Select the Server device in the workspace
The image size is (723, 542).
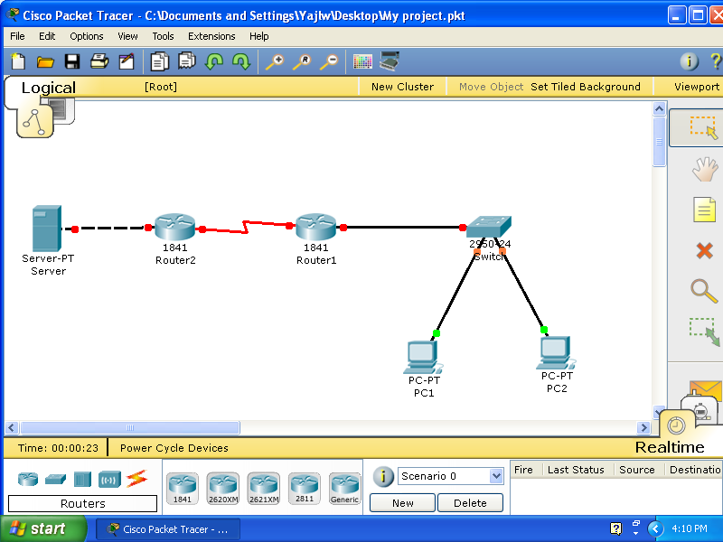(47, 229)
